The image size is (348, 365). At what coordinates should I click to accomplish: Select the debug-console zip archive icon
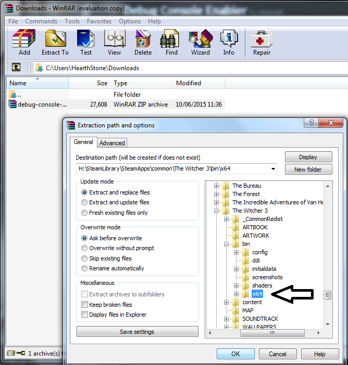(13, 104)
